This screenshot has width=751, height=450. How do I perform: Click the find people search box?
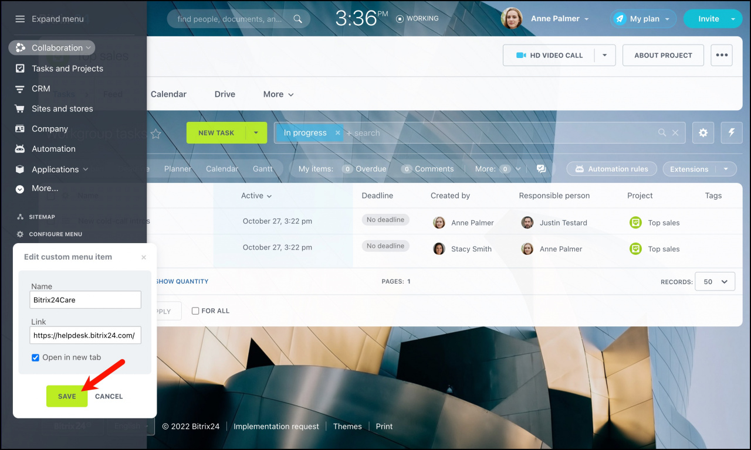point(238,19)
